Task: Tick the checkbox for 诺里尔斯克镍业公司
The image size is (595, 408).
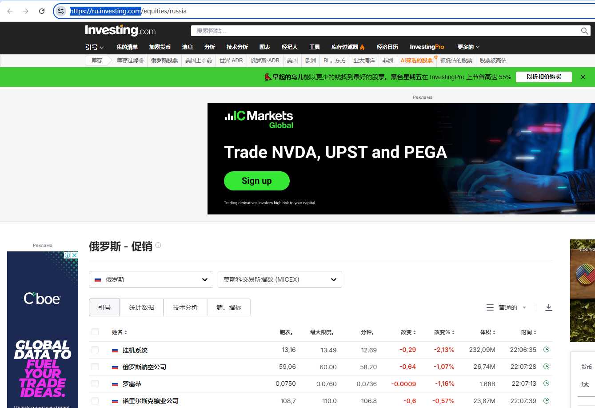Action: tap(95, 400)
